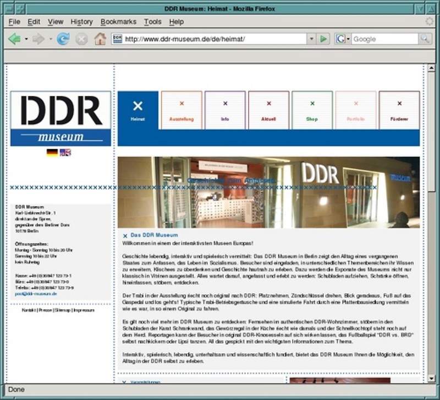Open the Edit menu

tap(34, 21)
